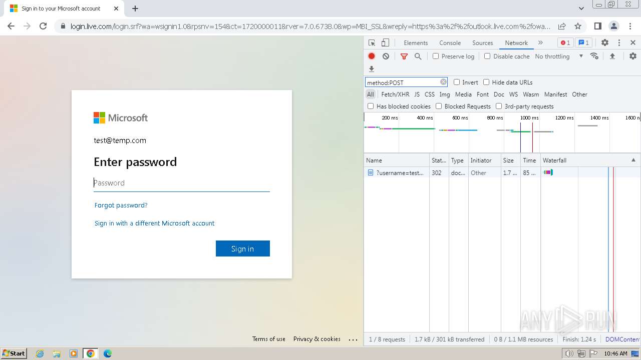Viewport: 641px width, 360px height.
Task: Open Windows Start menu
Action: 14,353
